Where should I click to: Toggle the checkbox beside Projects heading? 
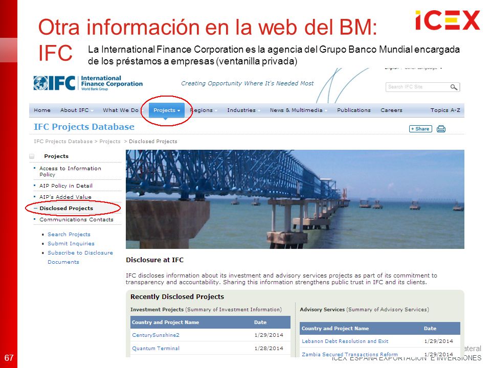[32, 156]
